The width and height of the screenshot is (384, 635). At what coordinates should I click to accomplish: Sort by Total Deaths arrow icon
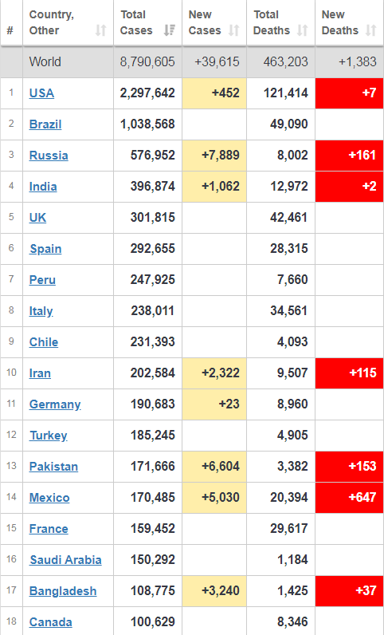(x=303, y=30)
